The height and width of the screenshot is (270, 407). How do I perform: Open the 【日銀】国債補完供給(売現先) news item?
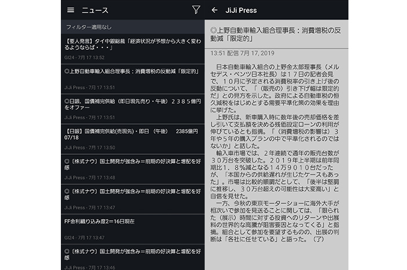click(x=132, y=134)
